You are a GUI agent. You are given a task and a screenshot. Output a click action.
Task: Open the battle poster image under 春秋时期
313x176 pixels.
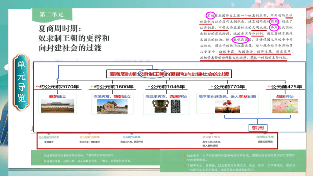pos(227,106)
